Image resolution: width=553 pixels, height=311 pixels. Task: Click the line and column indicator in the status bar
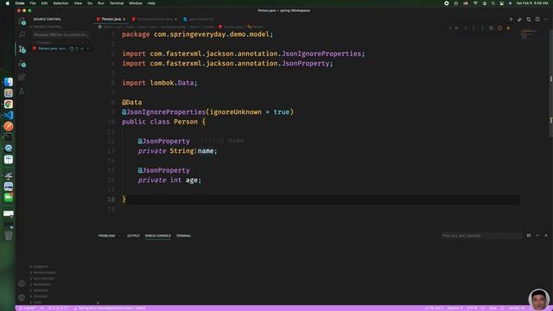[x=434, y=308]
